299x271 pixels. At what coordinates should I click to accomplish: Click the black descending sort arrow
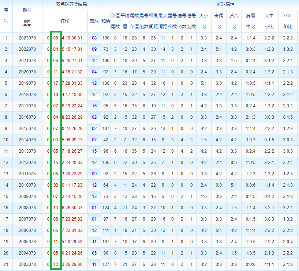tap(29, 25)
